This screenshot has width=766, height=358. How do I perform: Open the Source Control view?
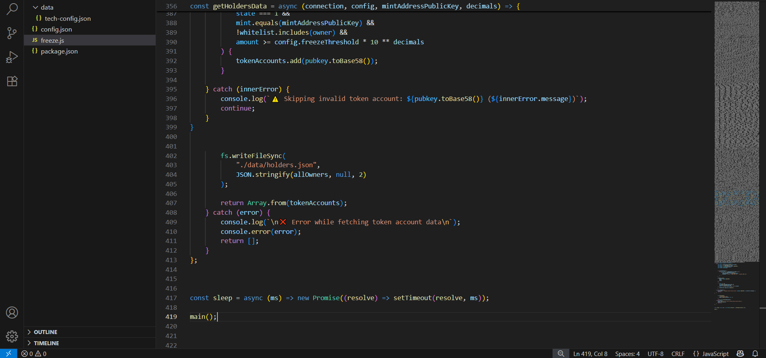pyautogui.click(x=12, y=33)
